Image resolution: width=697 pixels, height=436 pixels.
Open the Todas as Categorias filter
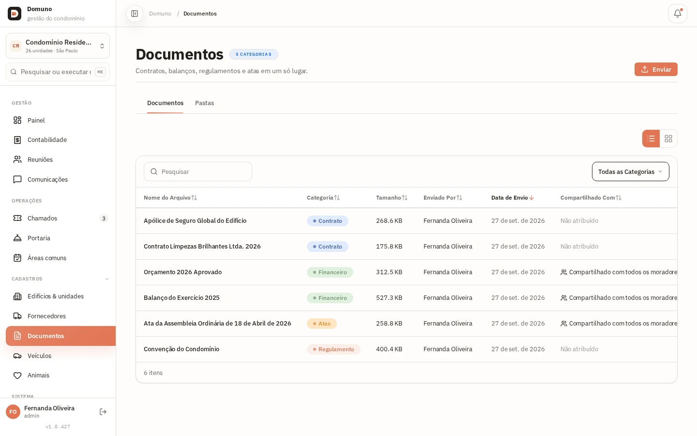pos(631,171)
